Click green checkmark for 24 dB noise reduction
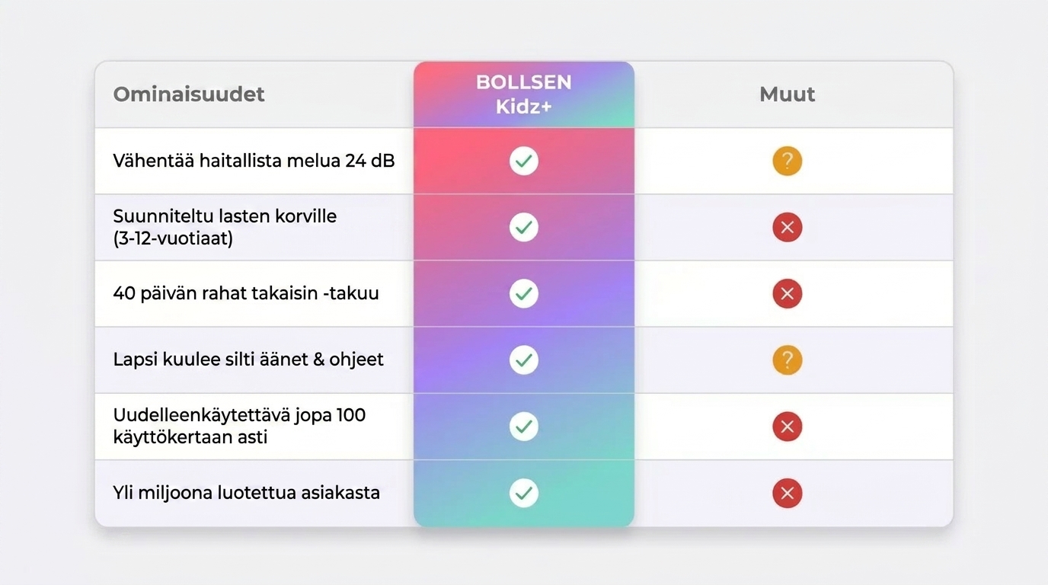The width and height of the screenshot is (1048, 585). click(x=523, y=161)
